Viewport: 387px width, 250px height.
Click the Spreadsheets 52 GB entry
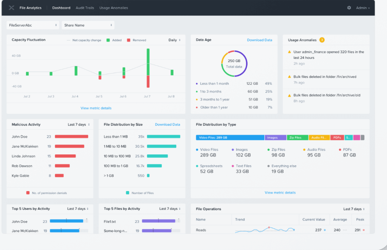[209, 169]
